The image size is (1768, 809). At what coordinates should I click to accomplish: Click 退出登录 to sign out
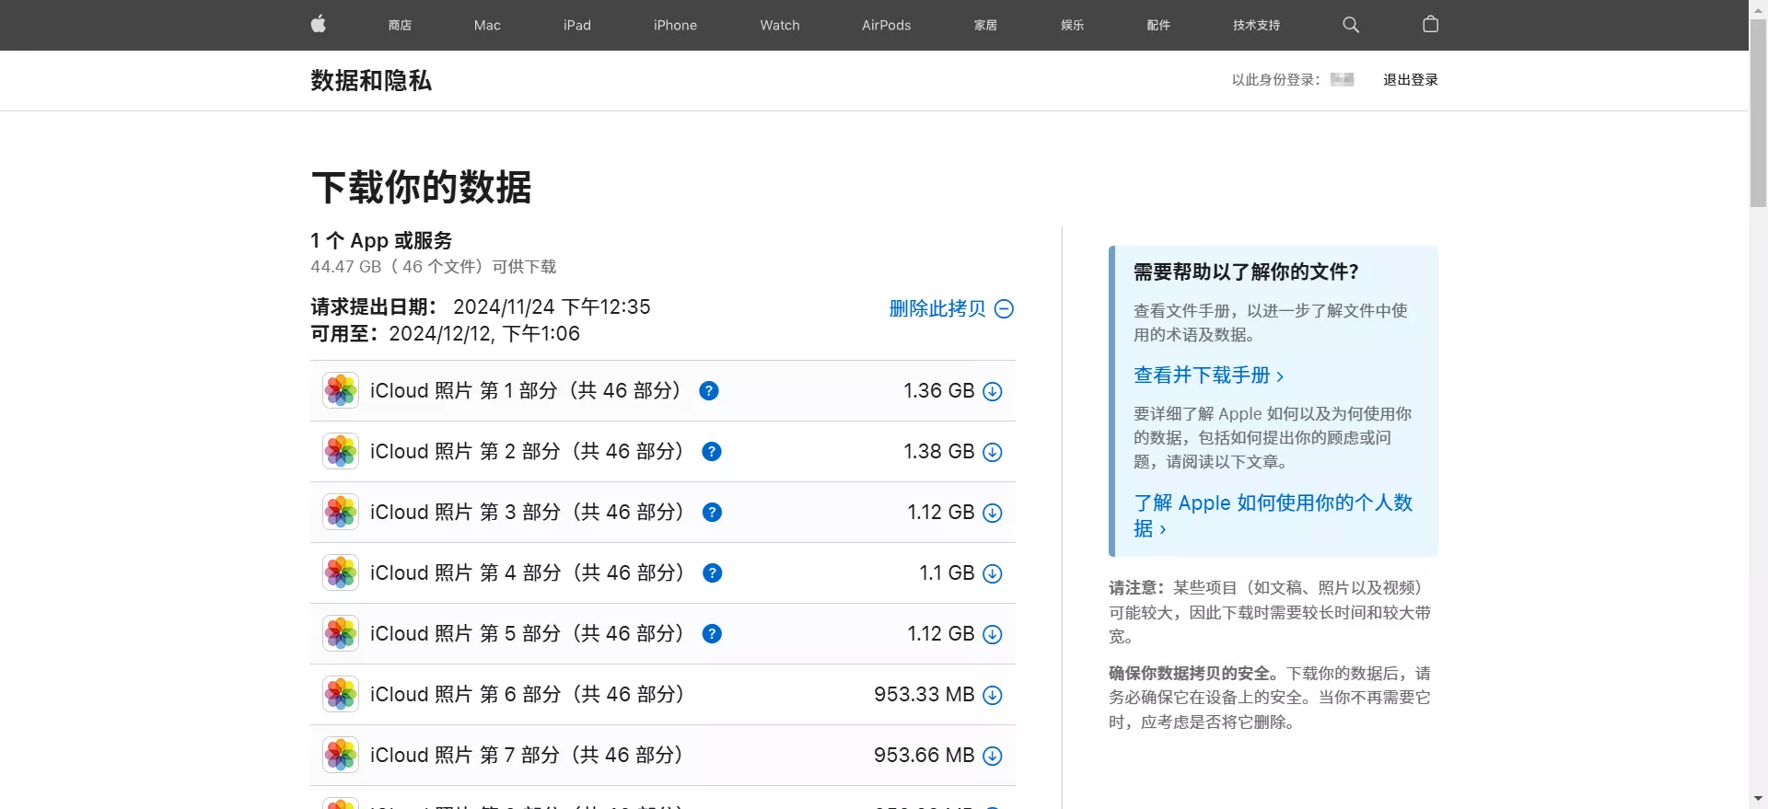pos(1410,80)
